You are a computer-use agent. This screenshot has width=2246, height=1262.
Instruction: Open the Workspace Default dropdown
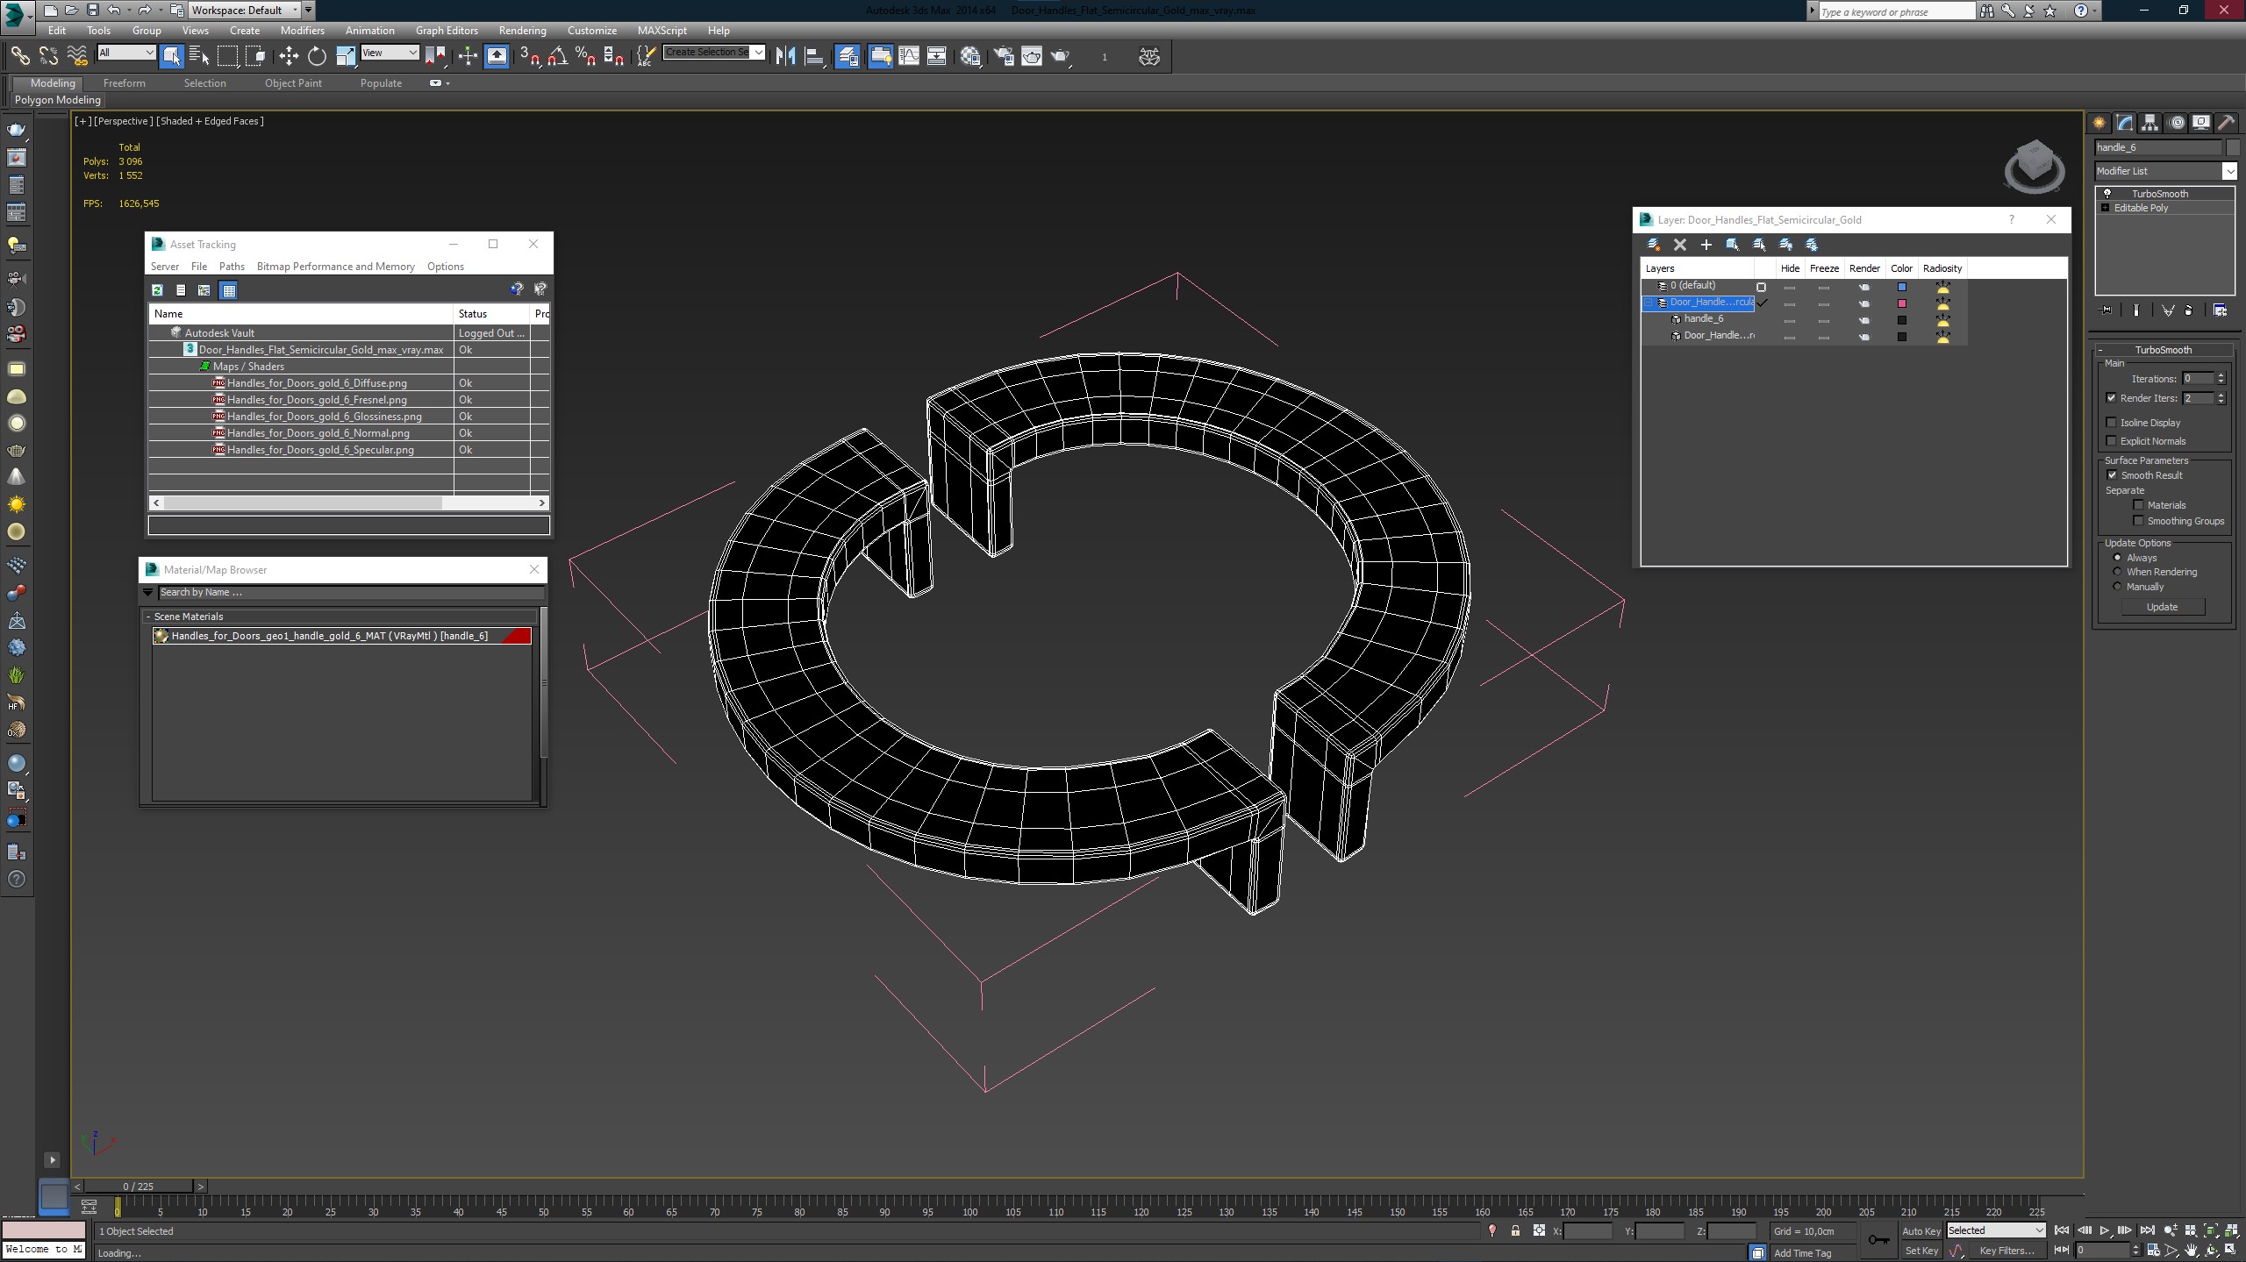[x=245, y=11]
